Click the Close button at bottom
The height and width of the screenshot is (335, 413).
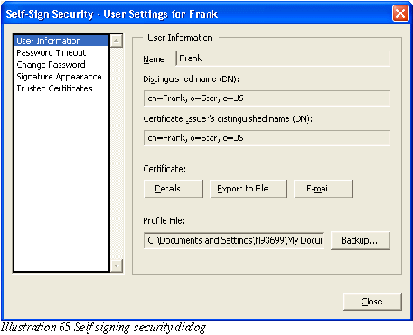(x=372, y=302)
